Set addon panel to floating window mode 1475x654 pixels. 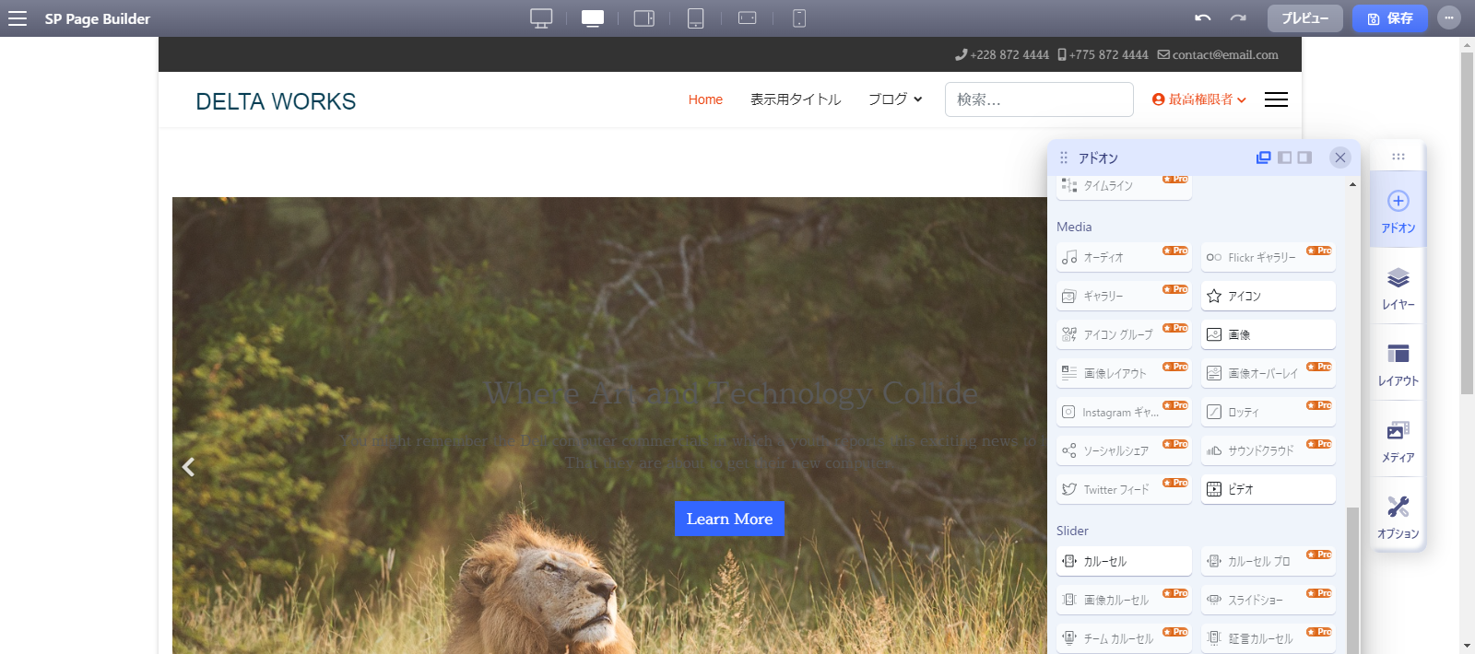coord(1264,158)
